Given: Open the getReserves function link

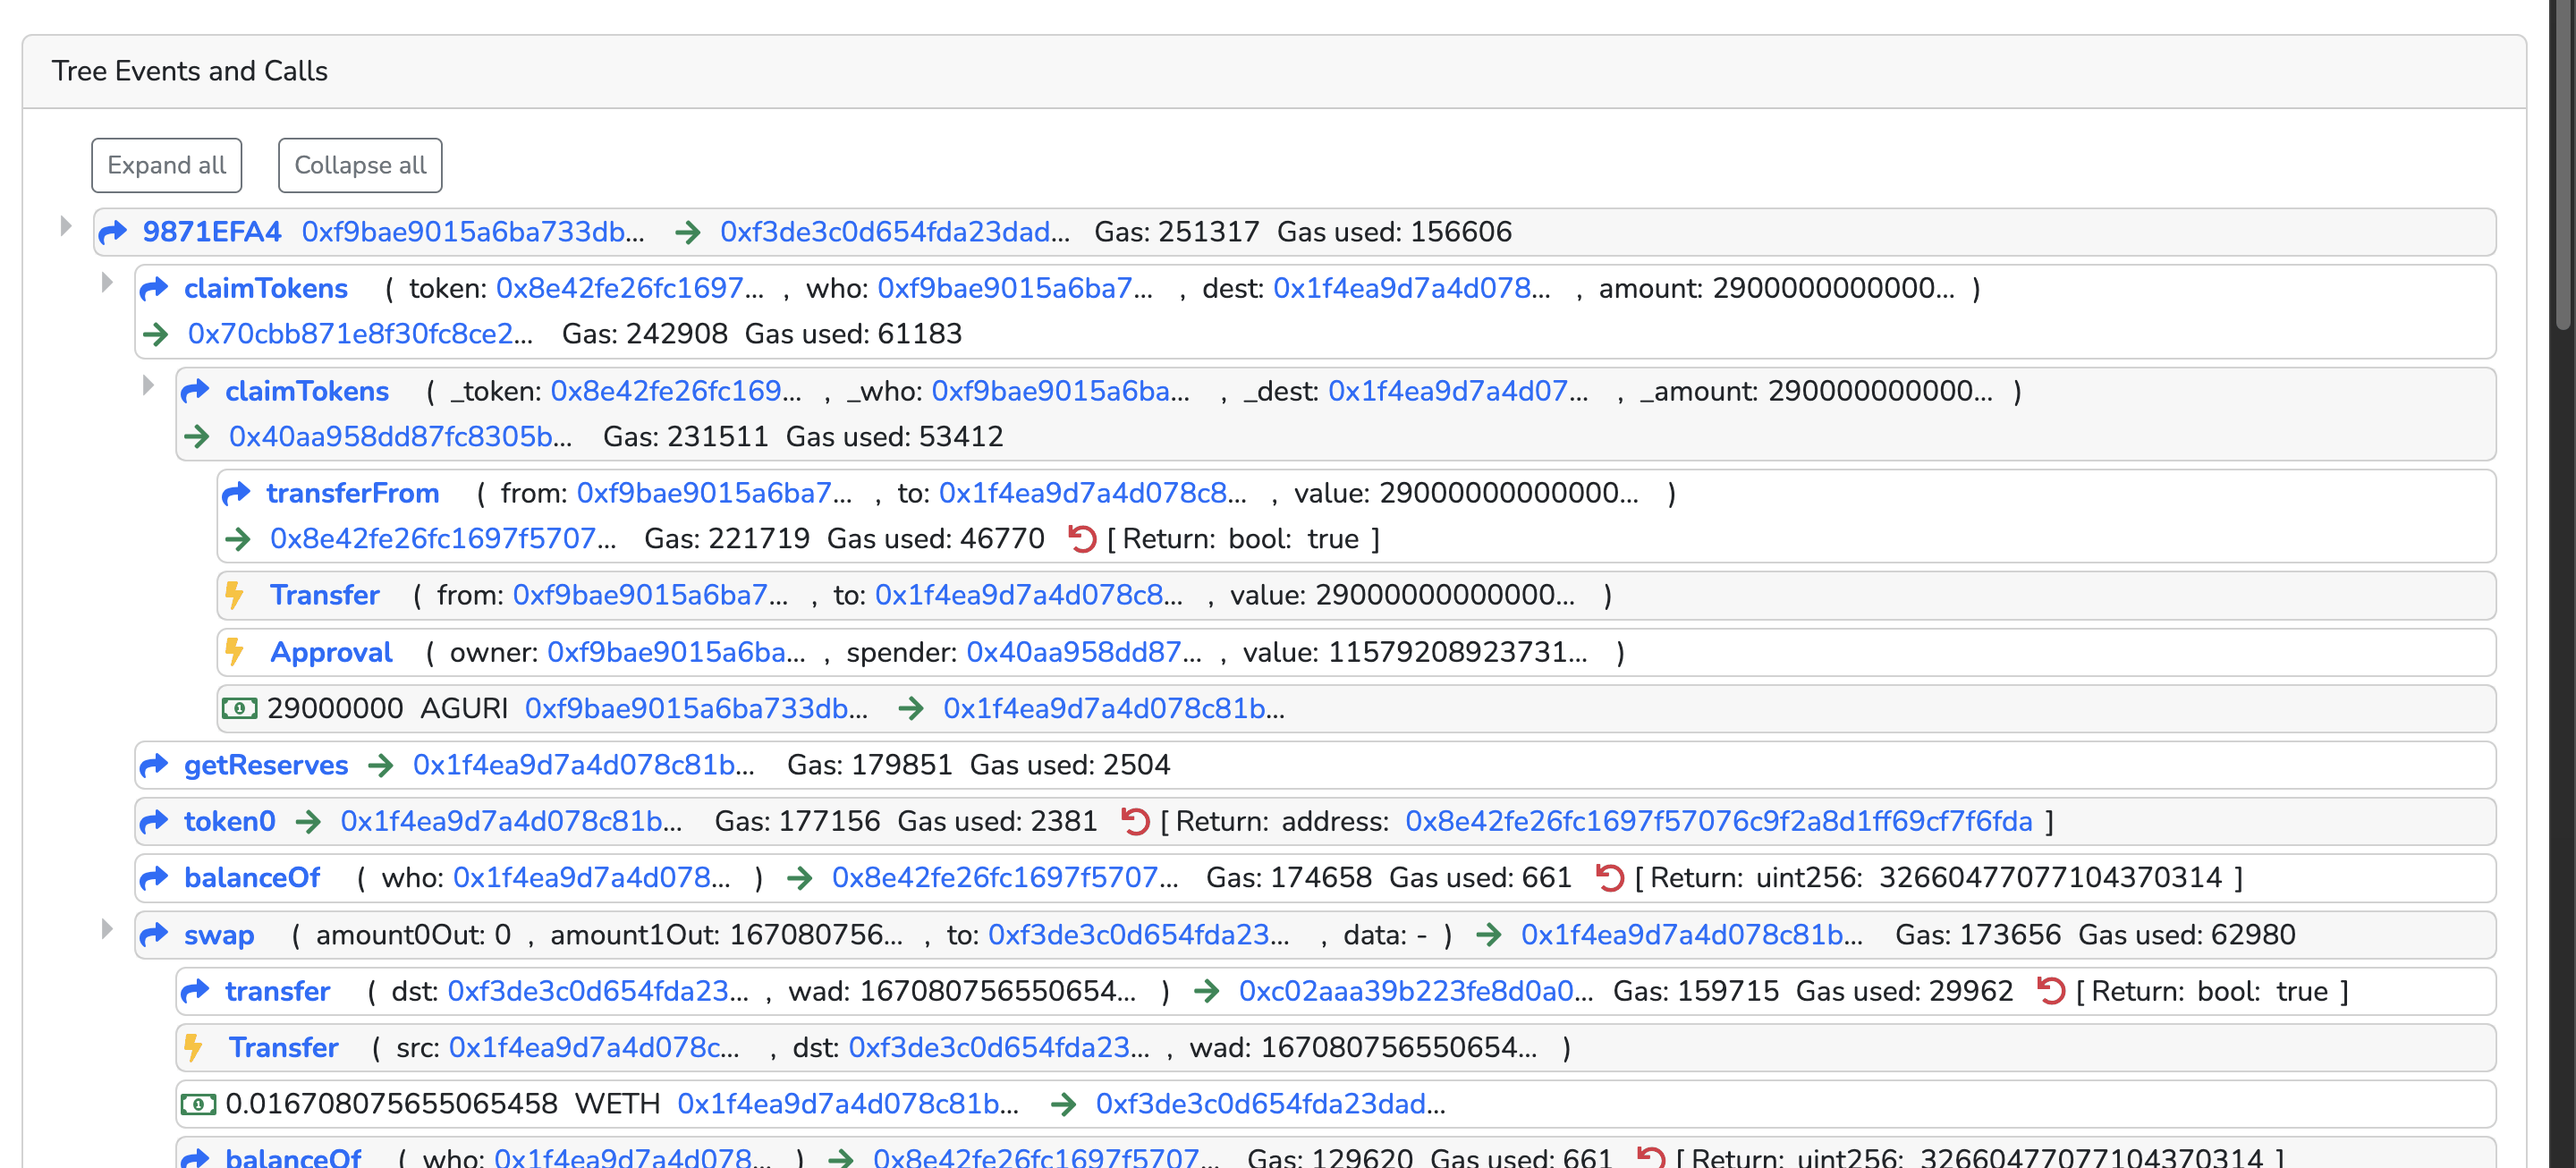Looking at the screenshot, I should point(266,765).
